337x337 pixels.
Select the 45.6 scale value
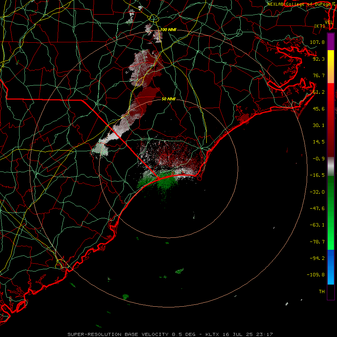(x=319, y=109)
